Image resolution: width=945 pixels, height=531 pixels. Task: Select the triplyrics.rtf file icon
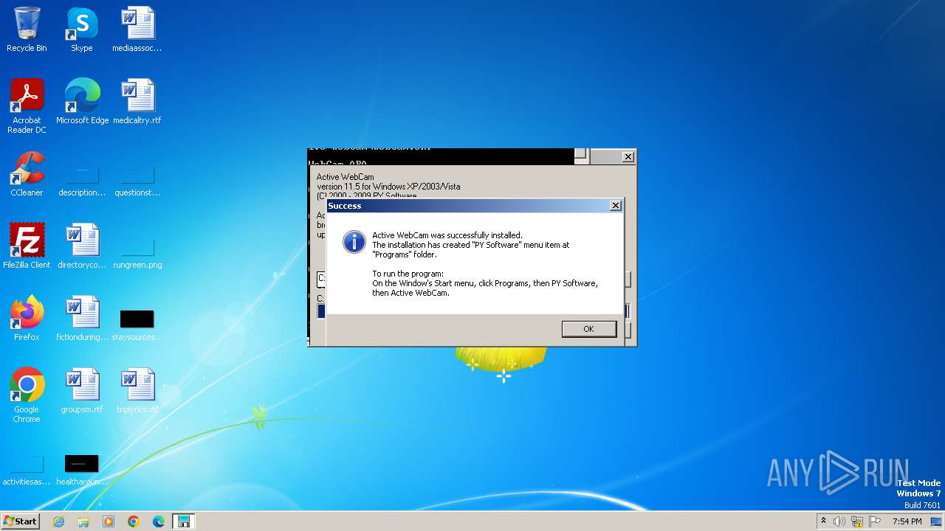[137, 391]
